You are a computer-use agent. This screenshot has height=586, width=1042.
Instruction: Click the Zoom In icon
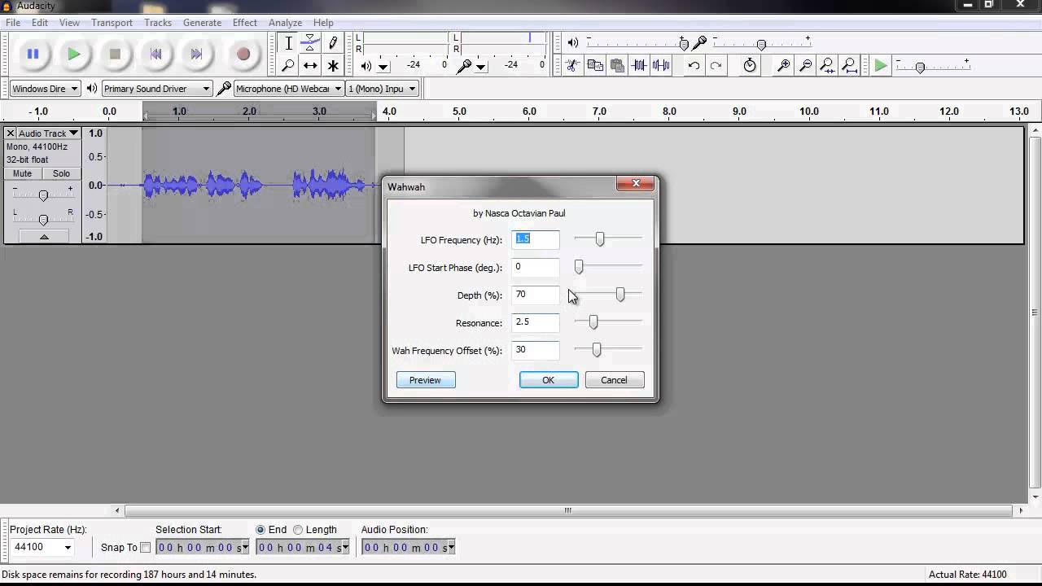784,66
